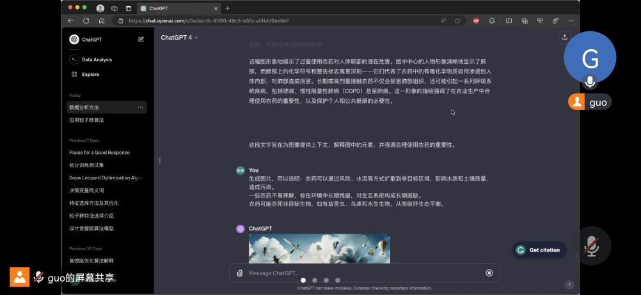The width and height of the screenshot is (641, 295).
Task: Click the share chat upload icon
Action: pyautogui.click(x=564, y=38)
